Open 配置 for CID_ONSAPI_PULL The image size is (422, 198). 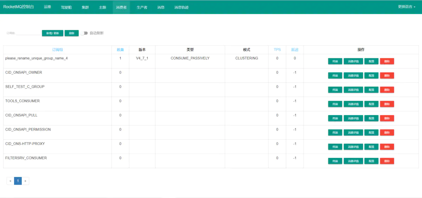[x=371, y=118]
